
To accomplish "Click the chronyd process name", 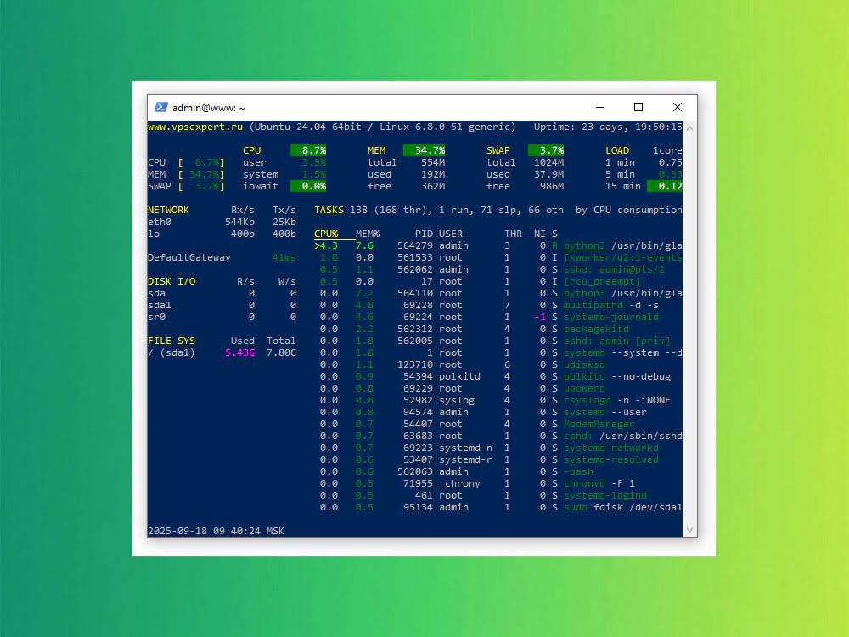I will pos(584,484).
